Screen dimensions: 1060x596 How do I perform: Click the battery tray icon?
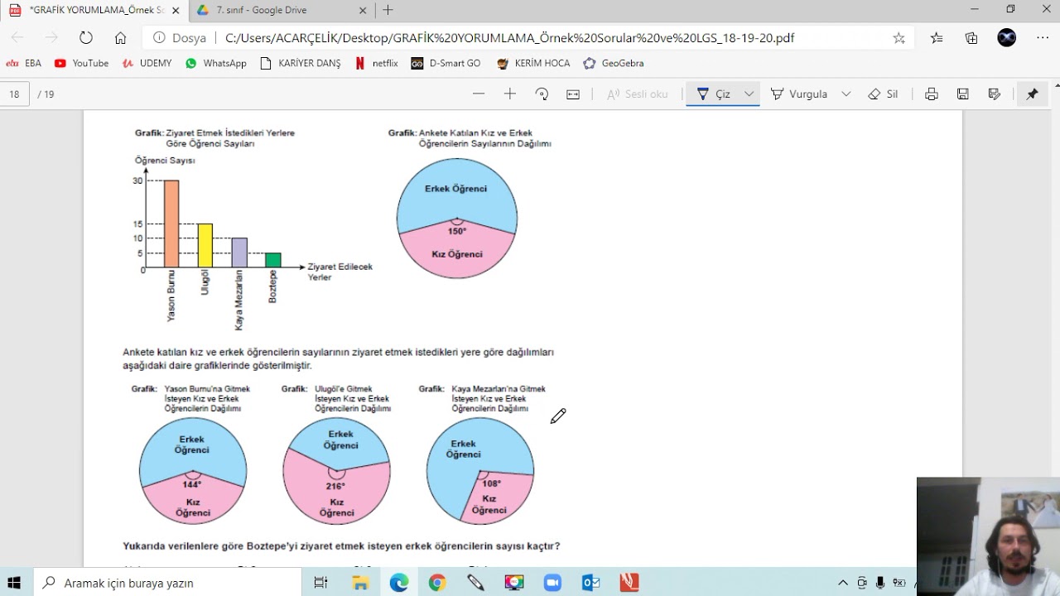(899, 583)
